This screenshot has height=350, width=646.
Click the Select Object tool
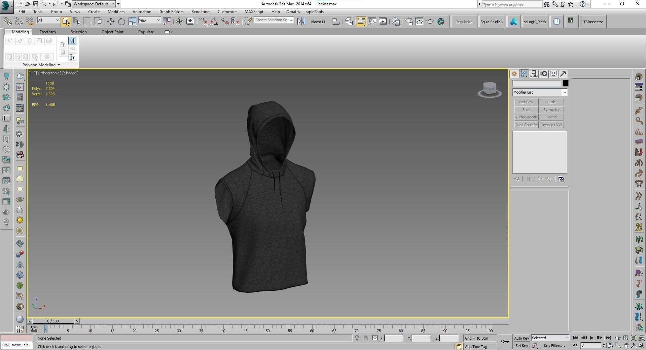coord(66,22)
